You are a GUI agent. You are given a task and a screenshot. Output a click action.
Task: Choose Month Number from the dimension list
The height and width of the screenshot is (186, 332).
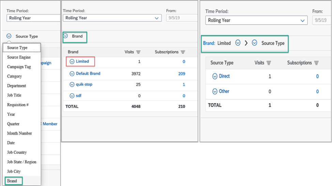(x=19, y=133)
